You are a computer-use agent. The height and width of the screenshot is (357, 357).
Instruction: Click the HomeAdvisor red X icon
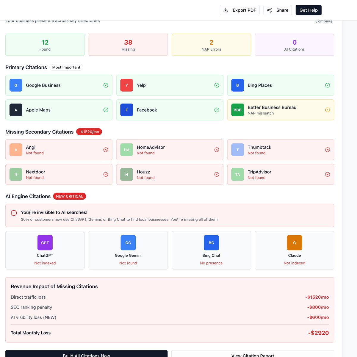click(x=217, y=150)
